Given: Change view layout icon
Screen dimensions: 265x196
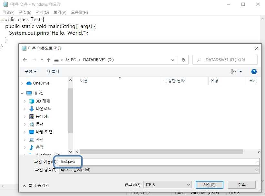Looking at the screenshot, I should pyautogui.click(x=234, y=72).
